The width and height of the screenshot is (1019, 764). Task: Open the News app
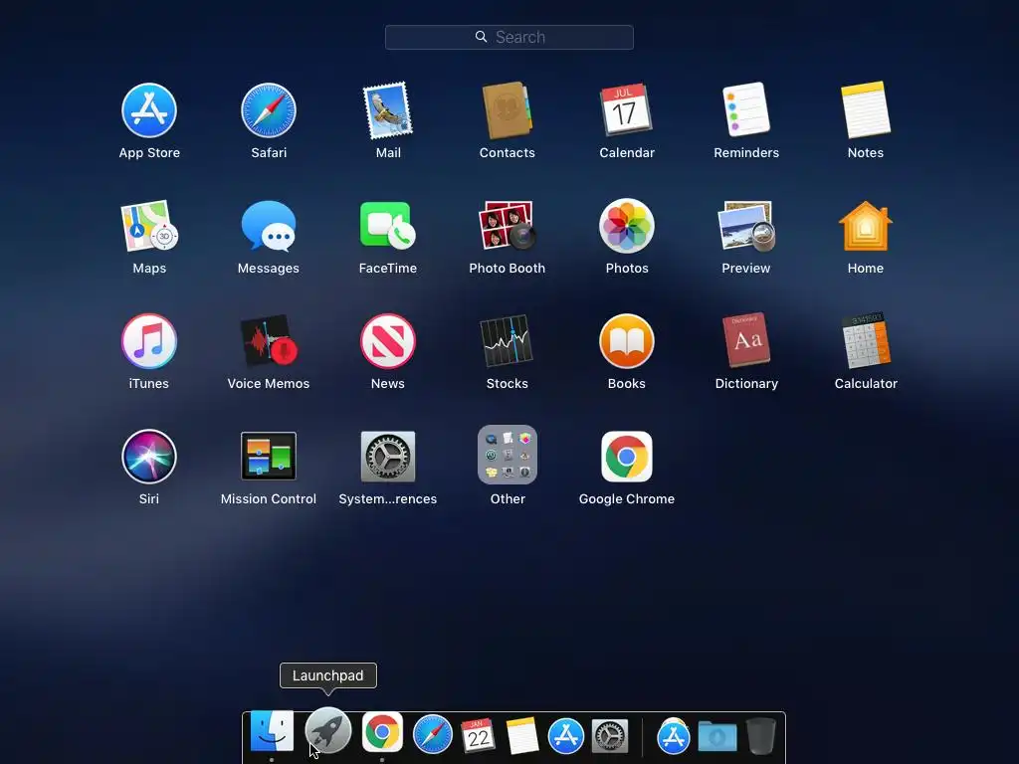(388, 341)
